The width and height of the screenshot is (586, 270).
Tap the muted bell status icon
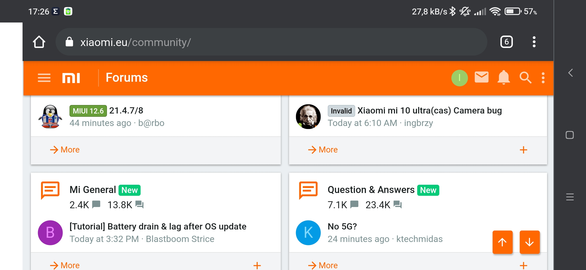[x=465, y=11]
